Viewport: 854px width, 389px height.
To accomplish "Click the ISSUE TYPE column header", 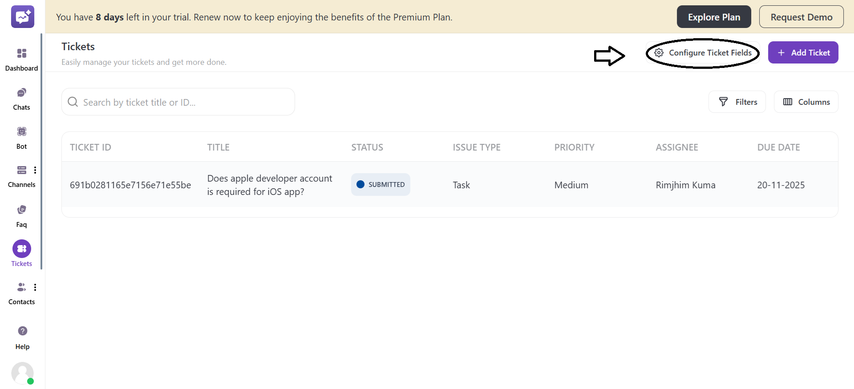I will (477, 147).
